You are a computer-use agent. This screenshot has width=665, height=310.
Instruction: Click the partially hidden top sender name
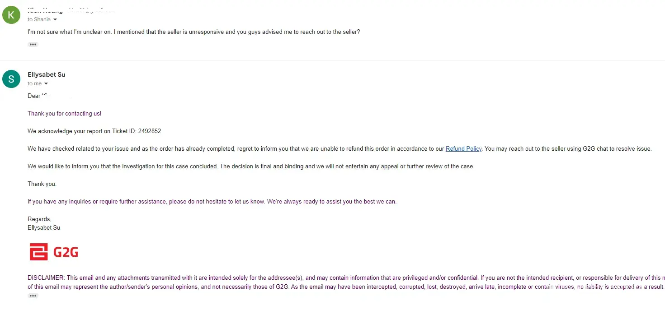[x=45, y=10]
